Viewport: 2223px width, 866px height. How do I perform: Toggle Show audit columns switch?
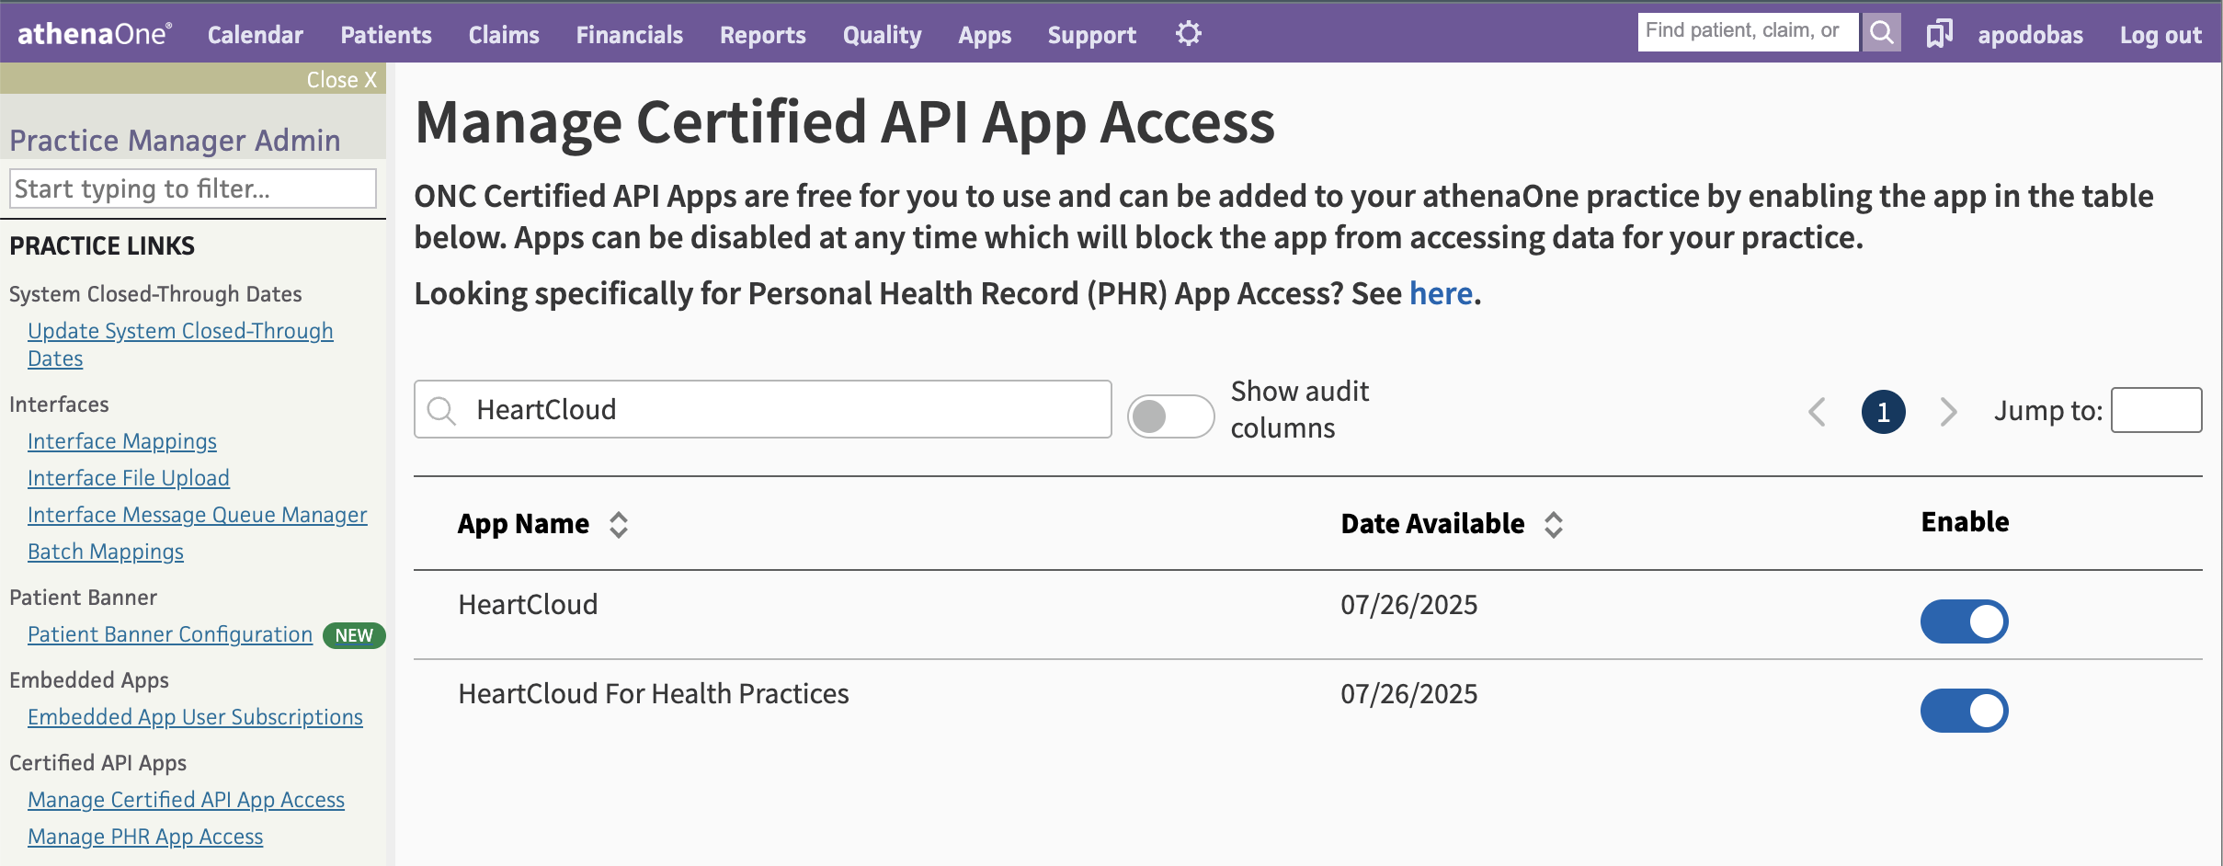click(x=1170, y=416)
